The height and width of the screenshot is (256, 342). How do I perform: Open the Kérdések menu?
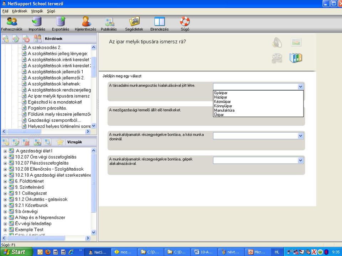19,11
